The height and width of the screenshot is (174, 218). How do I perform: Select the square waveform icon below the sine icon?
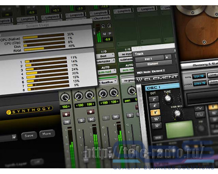[200, 114]
